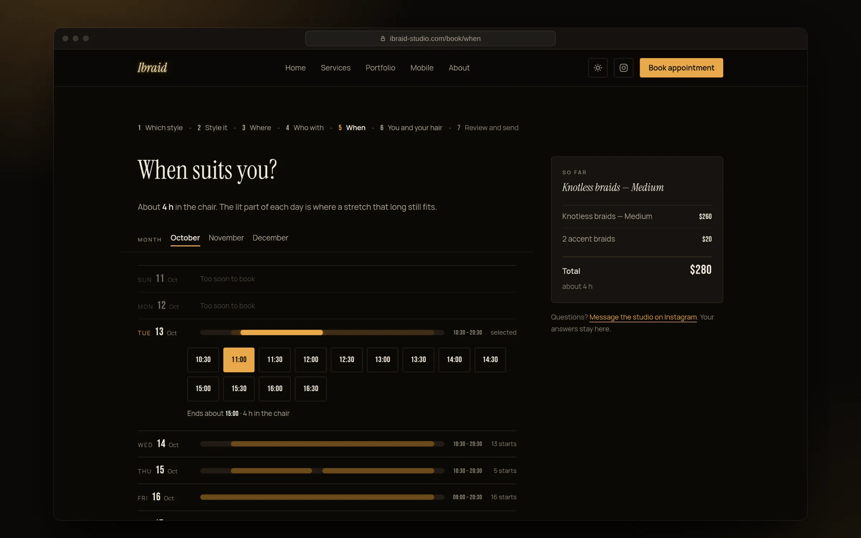
Task: Go back to step 1 Which style
Action: click(160, 128)
